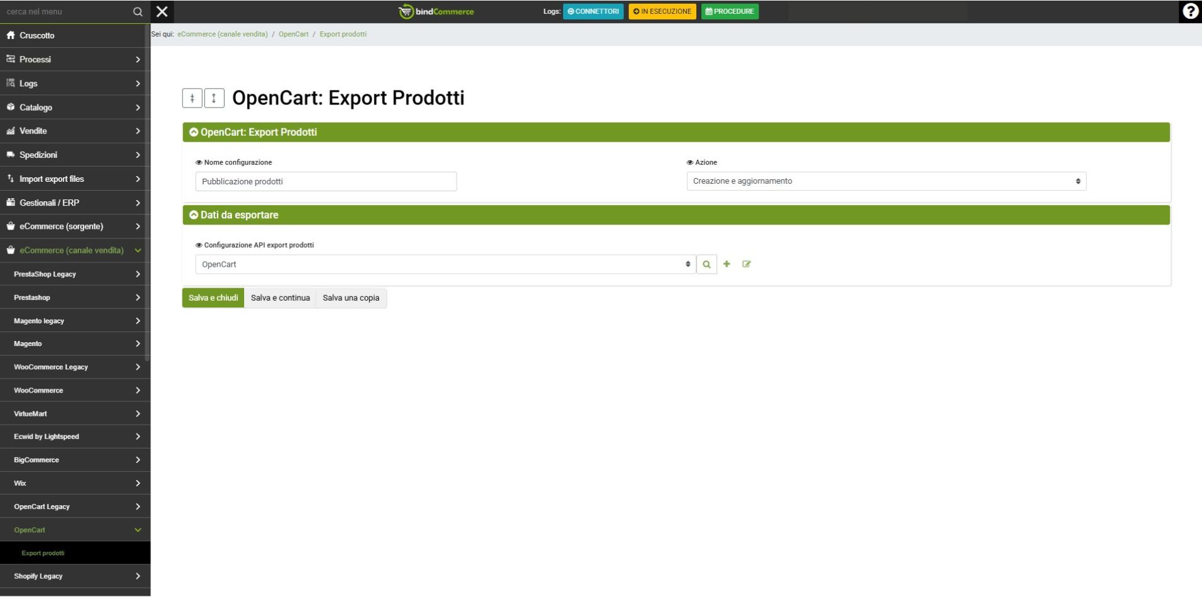Toggle eye icon beside Configurazione API export
The height and width of the screenshot is (597, 1202).
pyautogui.click(x=199, y=245)
